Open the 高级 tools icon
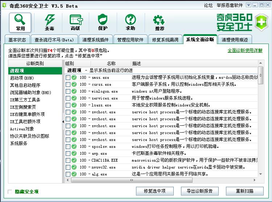Viewport: 272px width, 202px height. [76, 23]
